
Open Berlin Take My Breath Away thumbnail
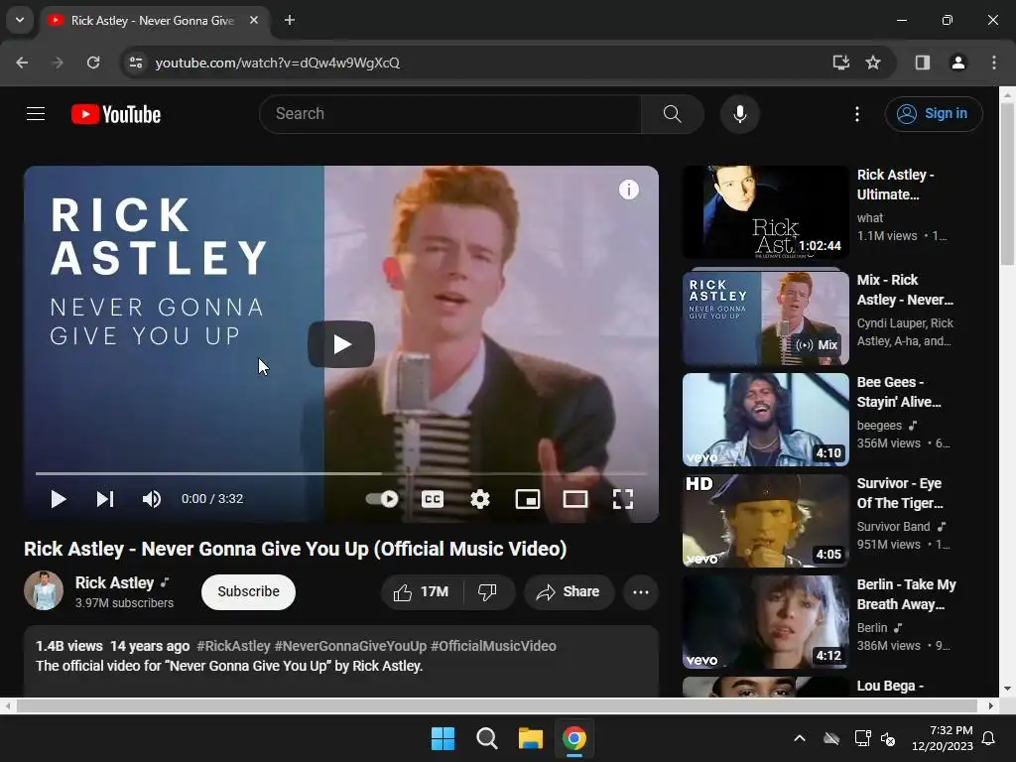[765, 621]
